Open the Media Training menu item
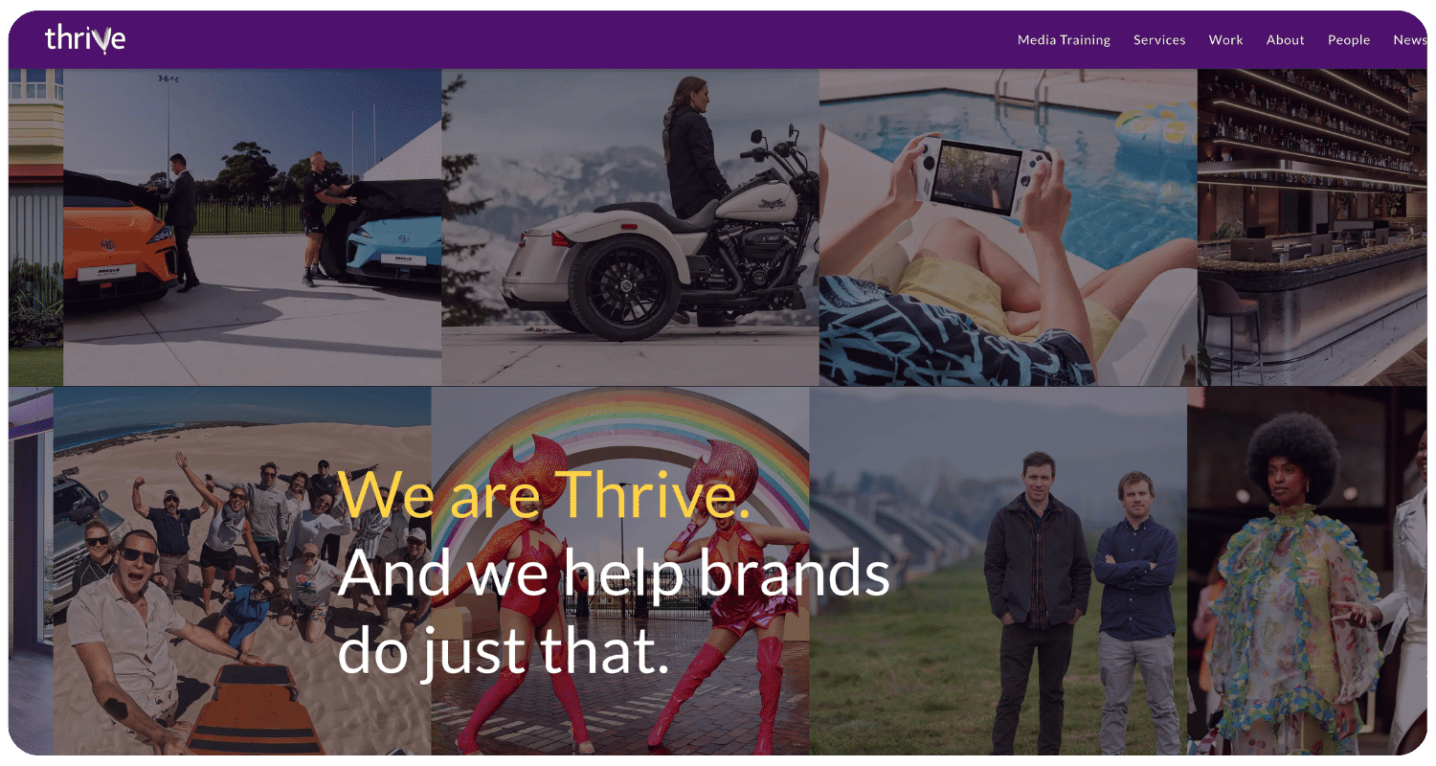Viewport: 1436px width, 766px height. (1064, 40)
